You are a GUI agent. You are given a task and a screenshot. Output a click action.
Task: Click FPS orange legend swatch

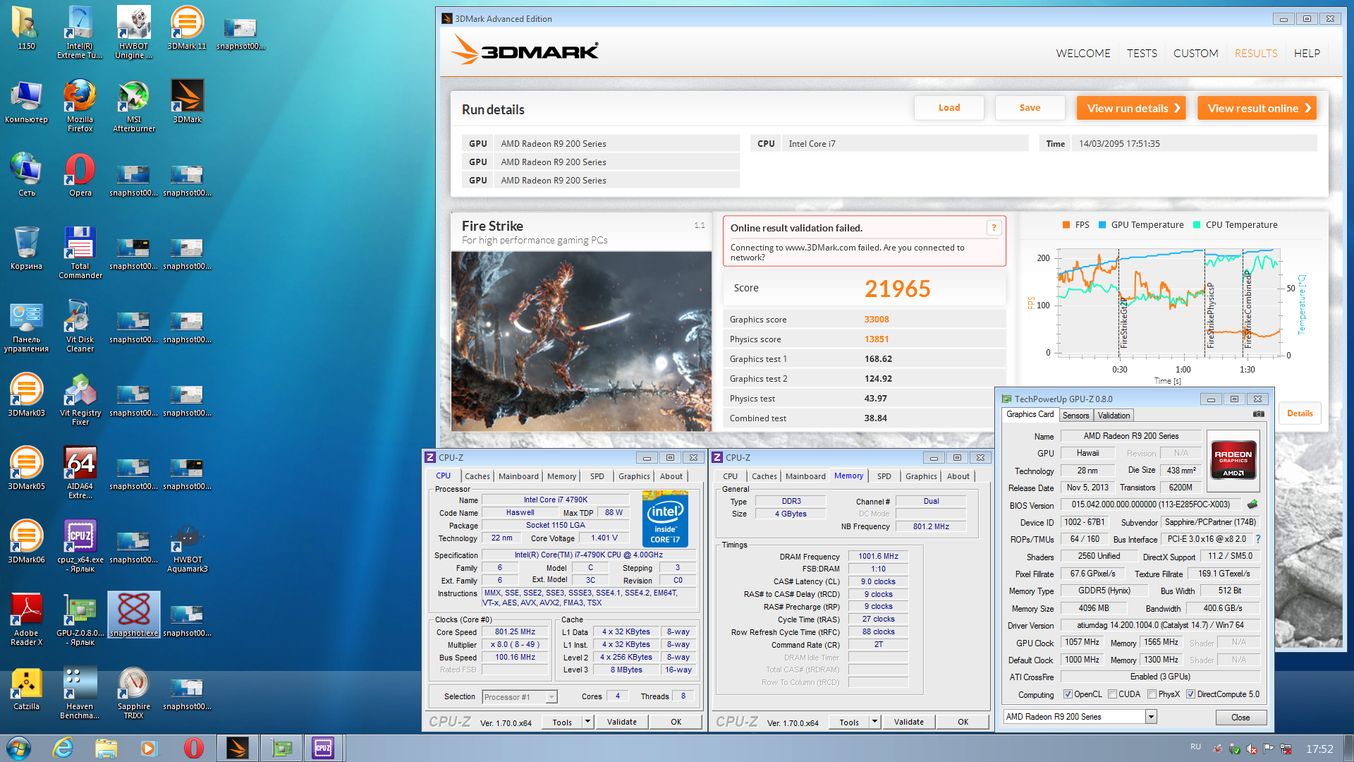[1066, 225]
